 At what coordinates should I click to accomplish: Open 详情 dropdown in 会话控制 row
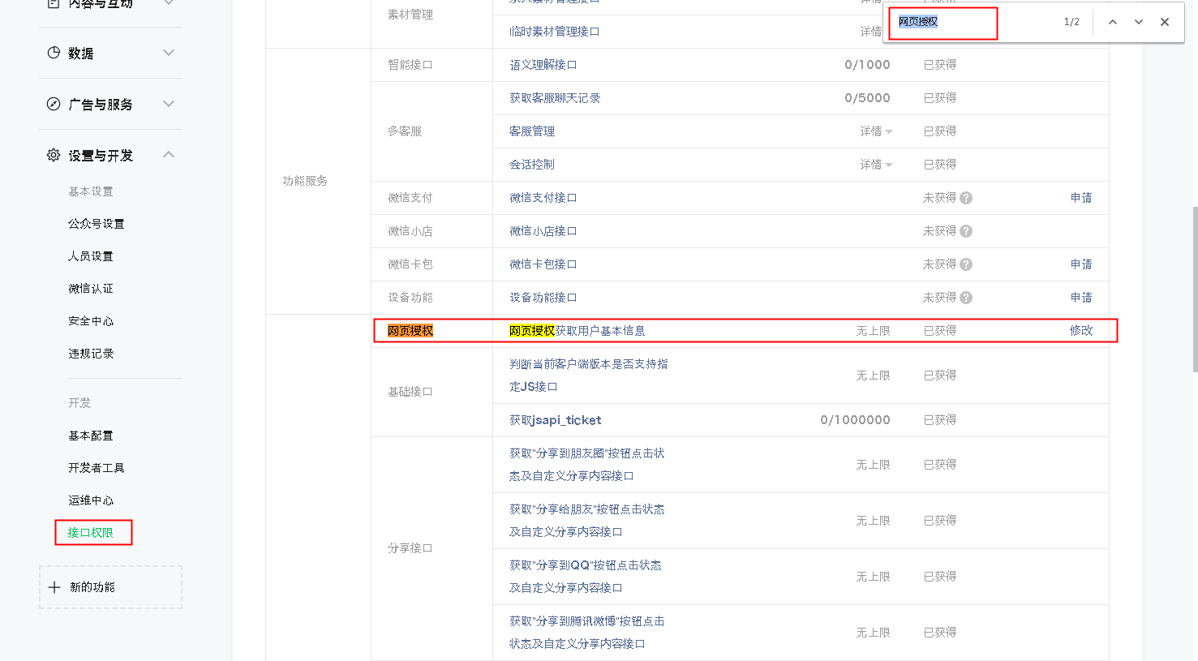tap(876, 165)
